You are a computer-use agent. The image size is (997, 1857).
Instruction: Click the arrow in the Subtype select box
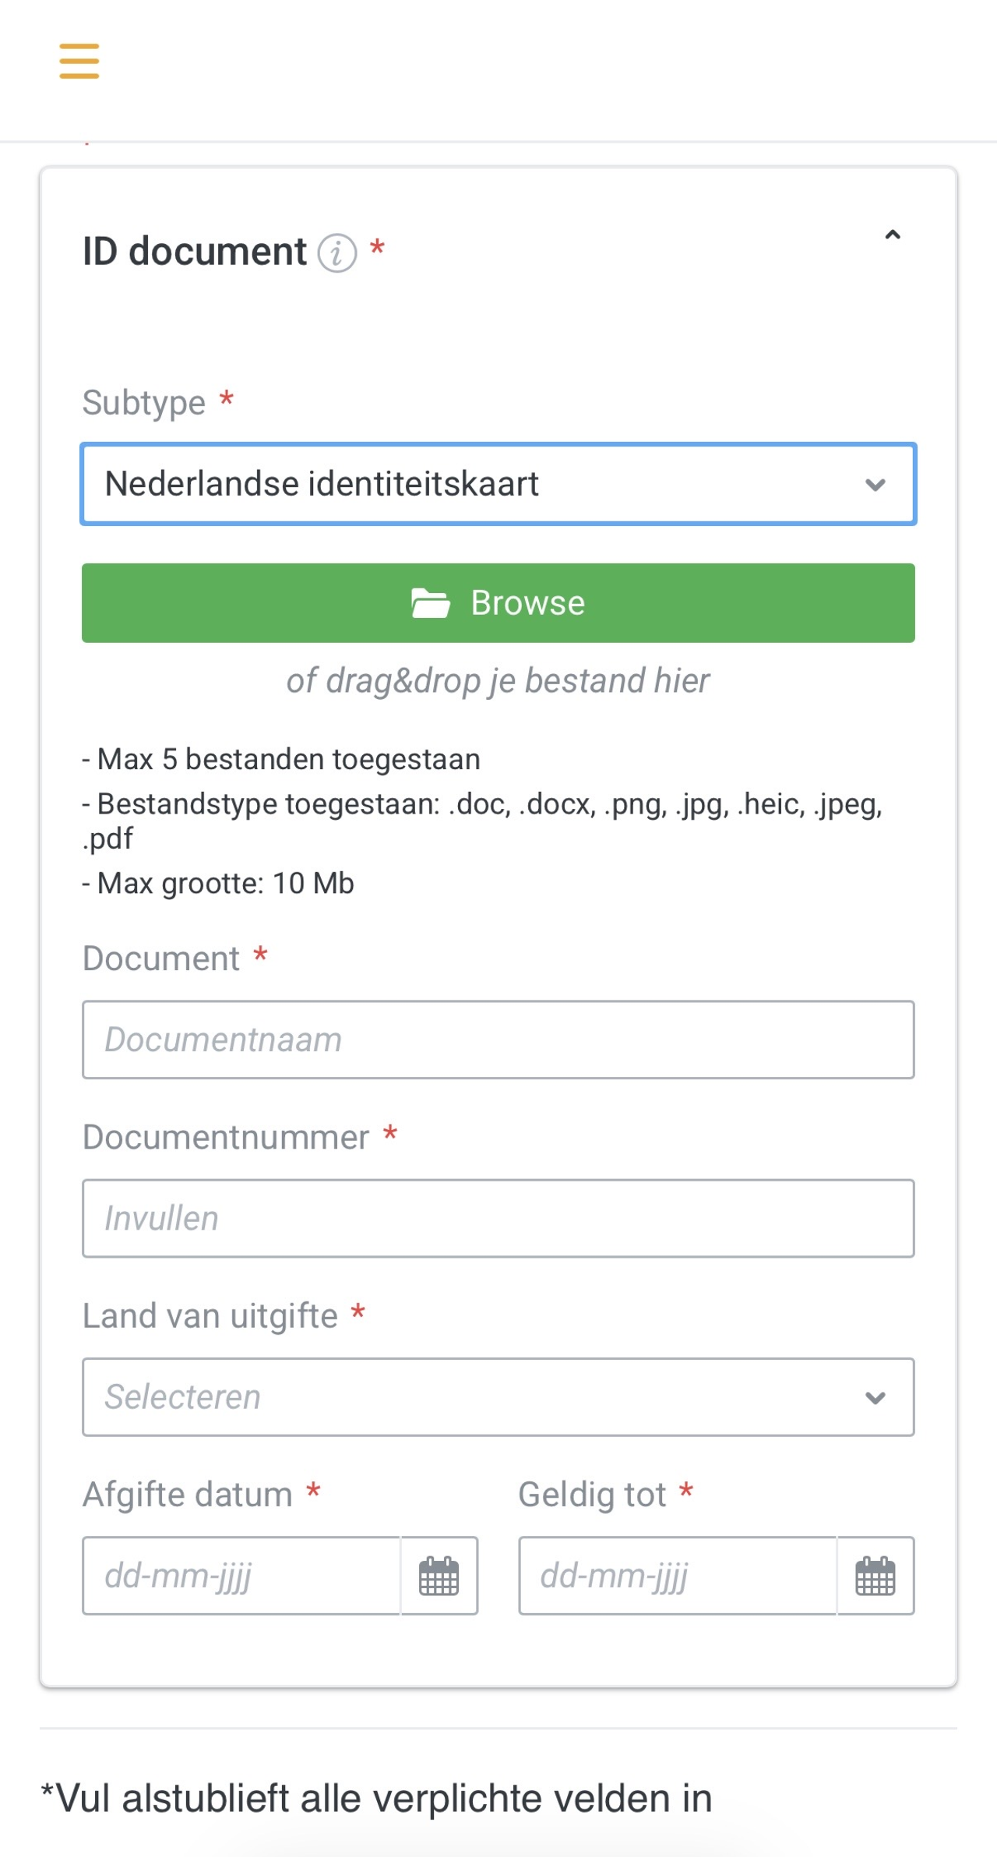tap(875, 485)
